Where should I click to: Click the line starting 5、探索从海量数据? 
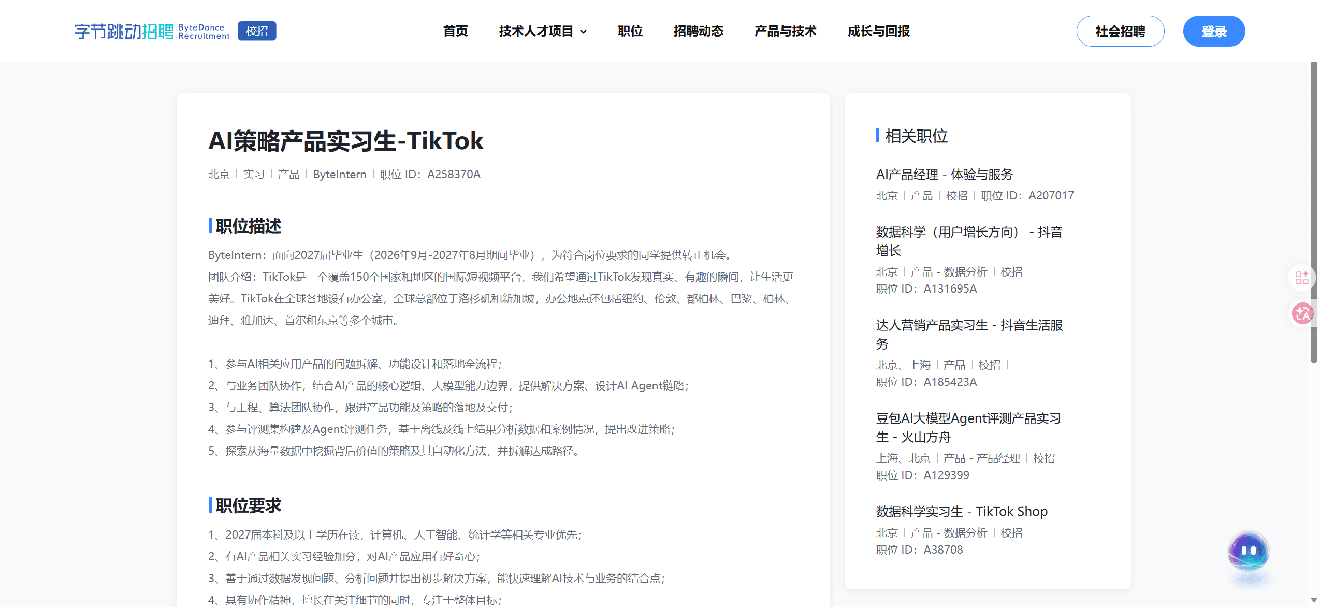[x=394, y=451]
